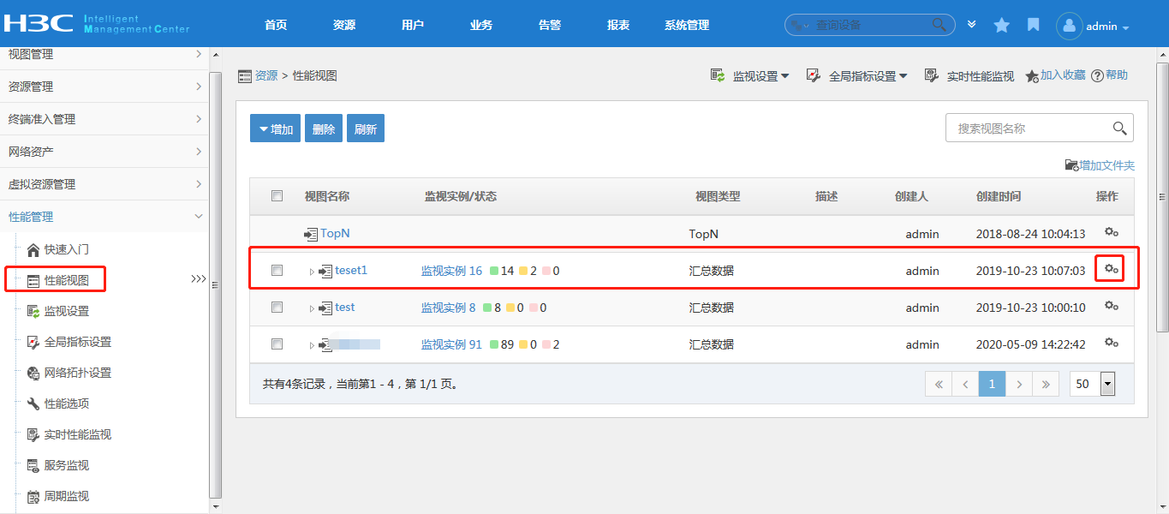The image size is (1169, 514).
Task: Toggle the select-all header checkbox
Action: tap(277, 196)
